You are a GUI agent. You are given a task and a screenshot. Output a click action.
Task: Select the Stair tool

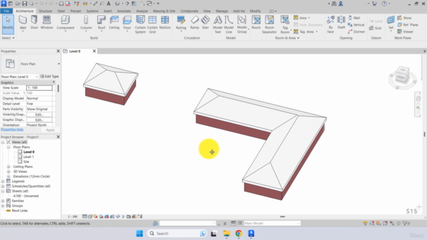click(205, 23)
